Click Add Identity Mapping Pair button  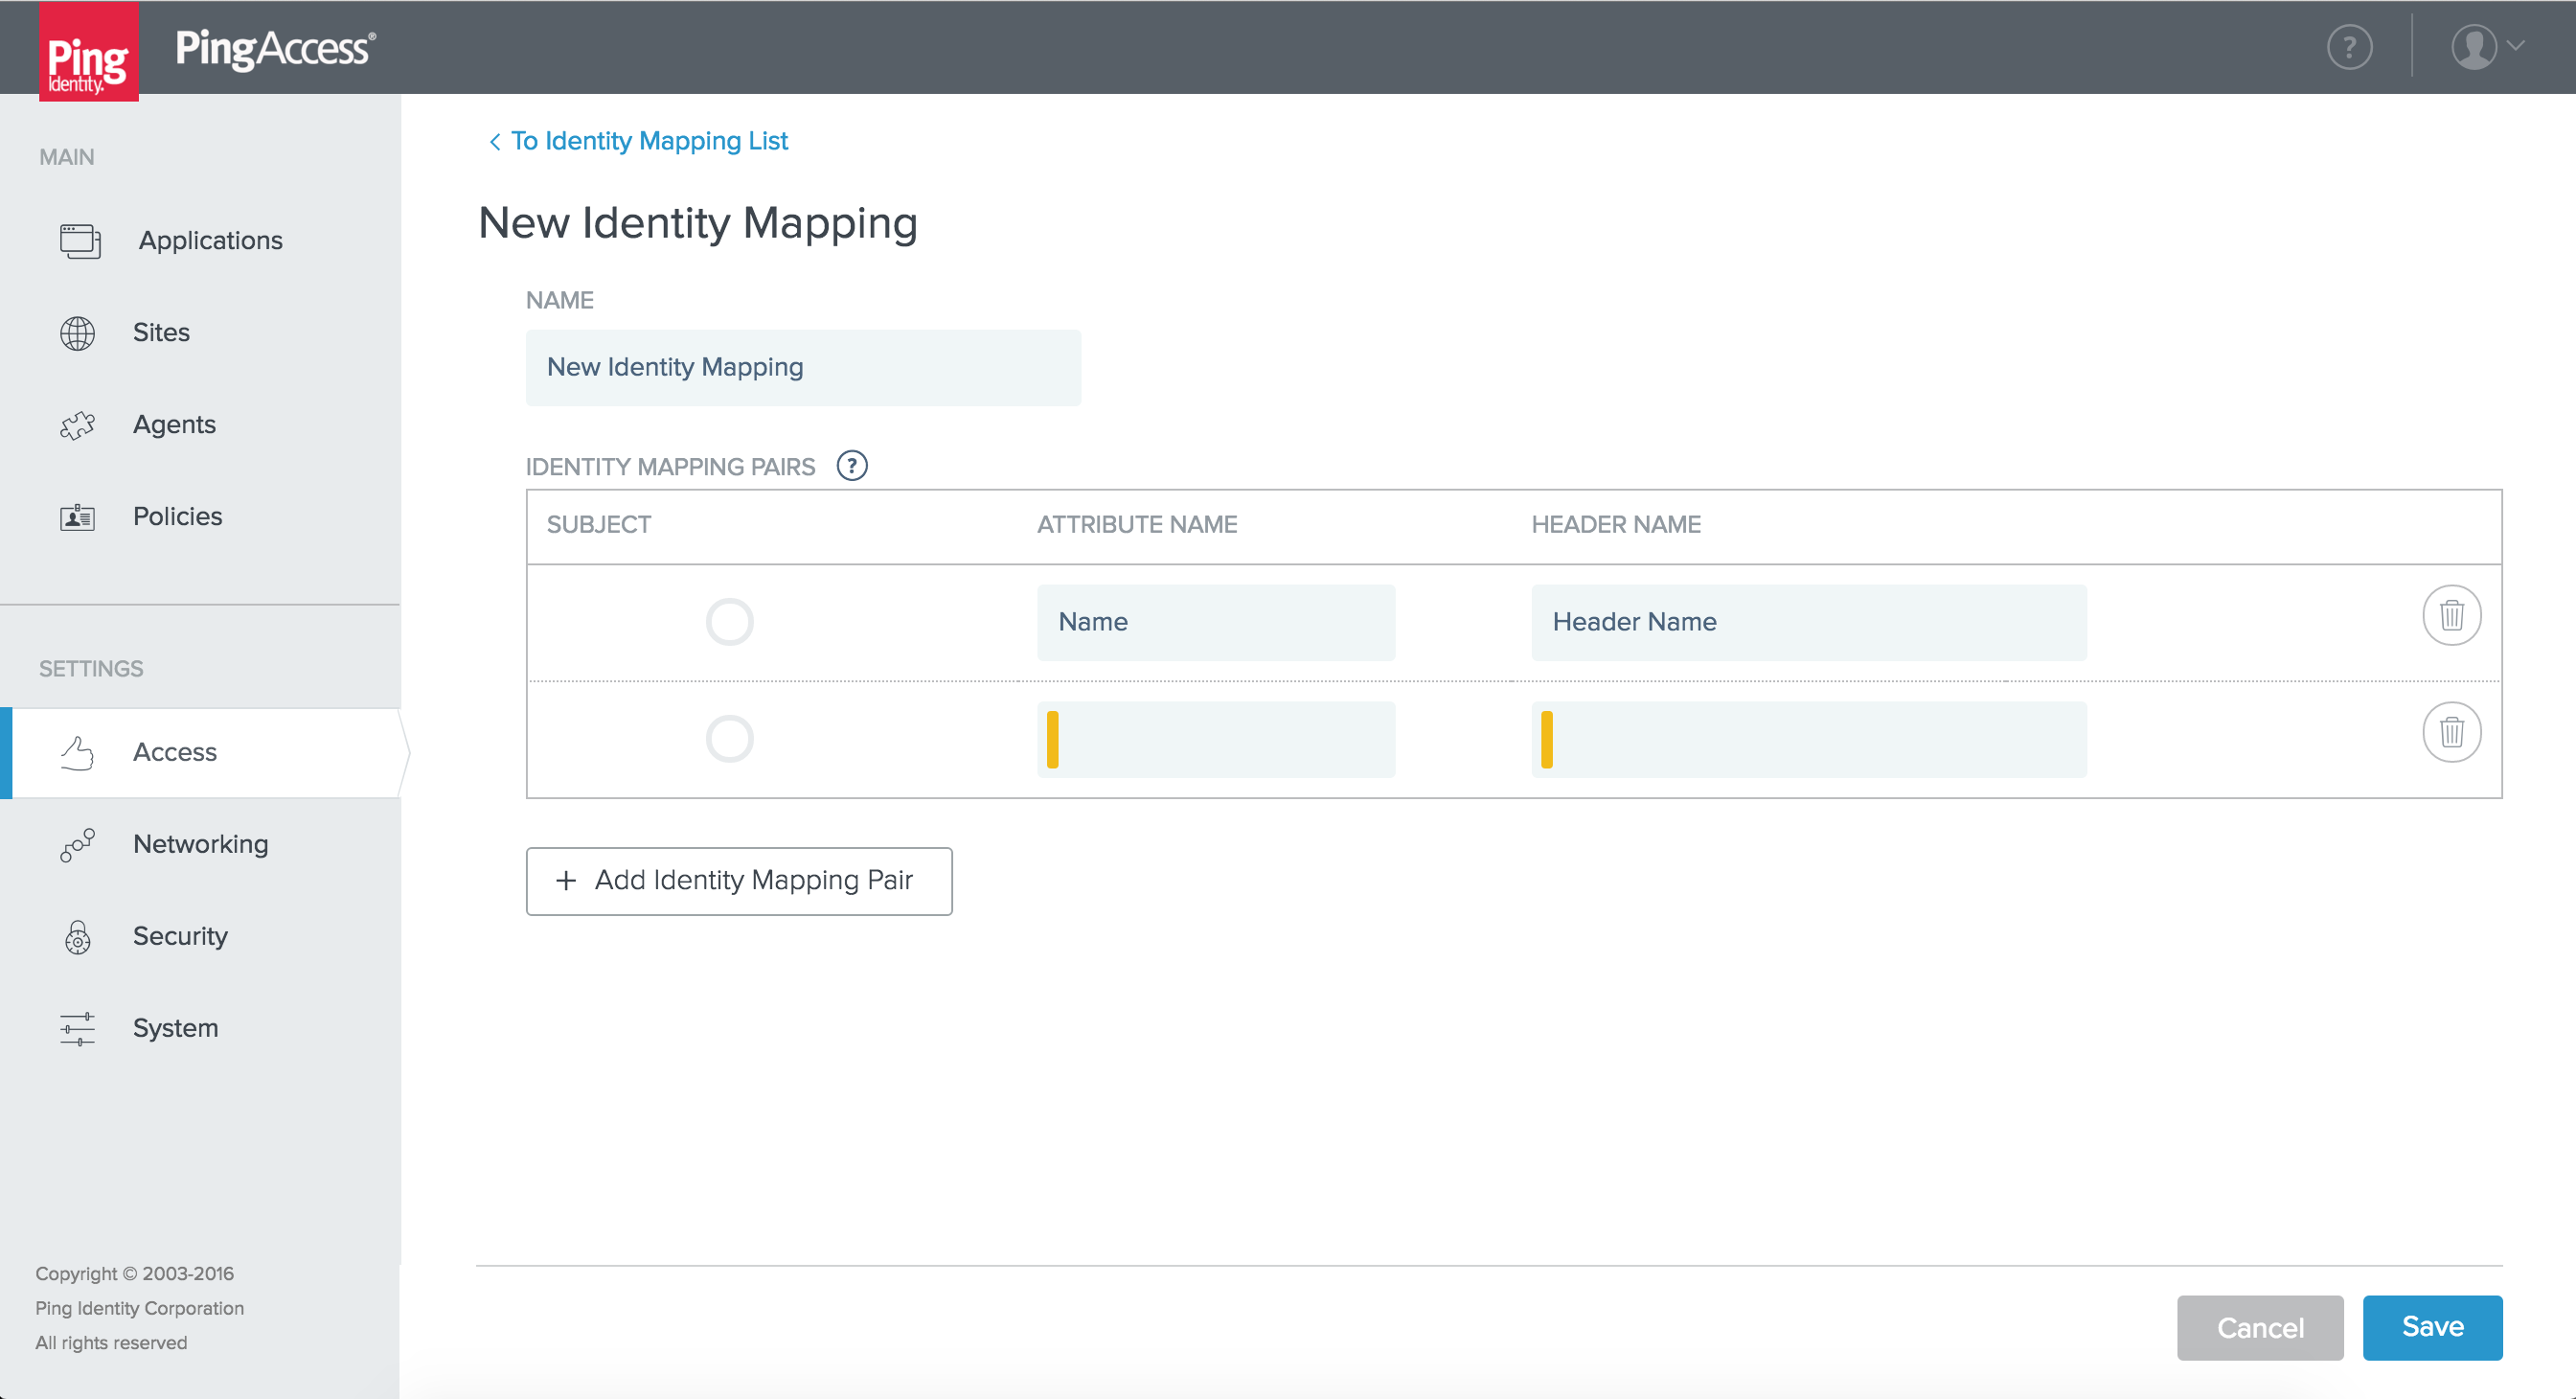[x=738, y=881]
